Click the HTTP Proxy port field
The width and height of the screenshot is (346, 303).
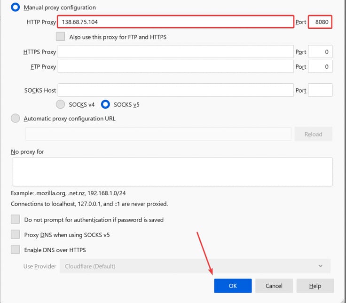pyautogui.click(x=320, y=22)
